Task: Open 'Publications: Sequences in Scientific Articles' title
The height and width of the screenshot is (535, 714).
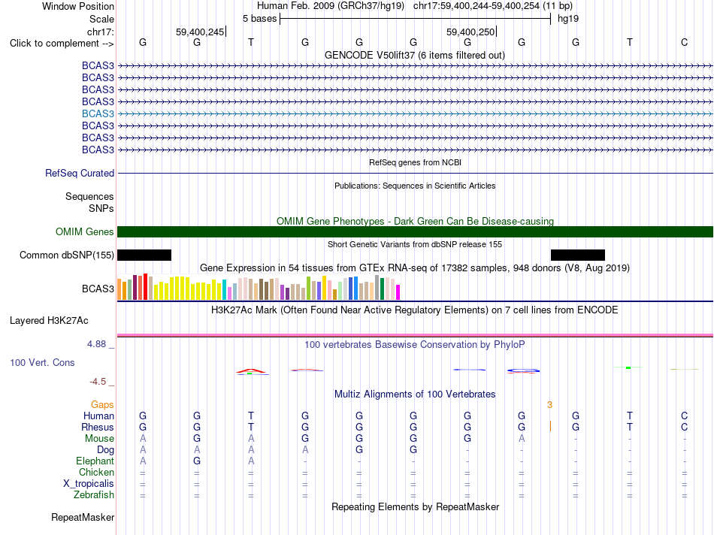Action: [415, 186]
